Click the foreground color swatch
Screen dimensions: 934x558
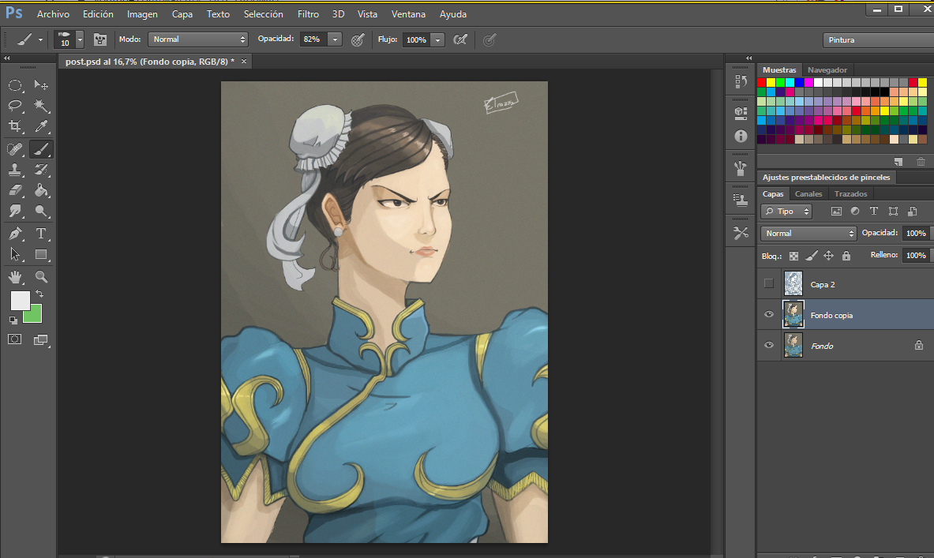click(20, 300)
